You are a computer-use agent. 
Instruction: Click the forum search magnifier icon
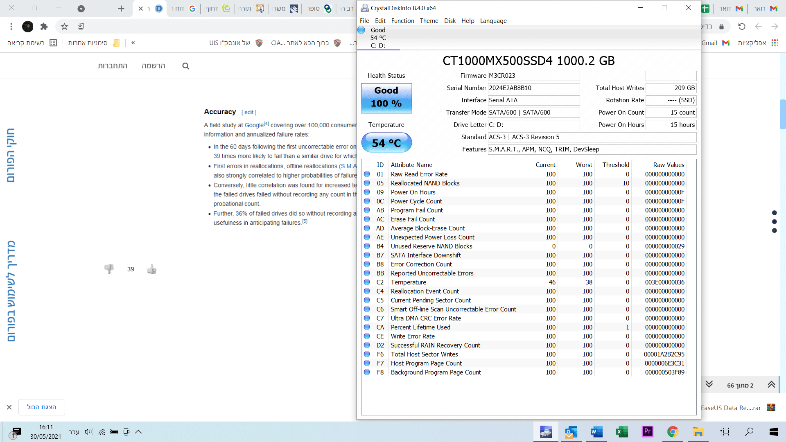[186, 66]
